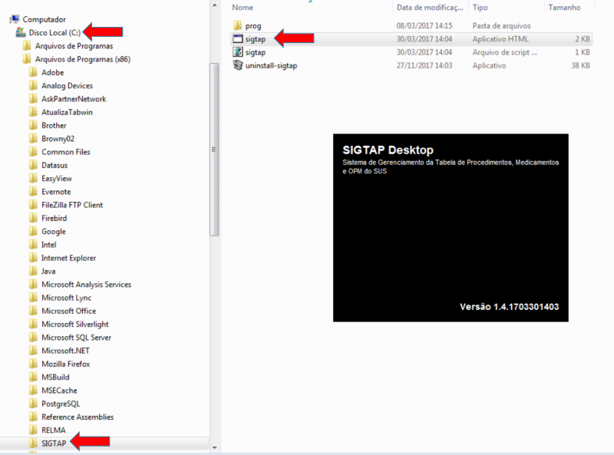Click the EasyView folder icon
Screen dimensions: 614x455
pos(33,179)
